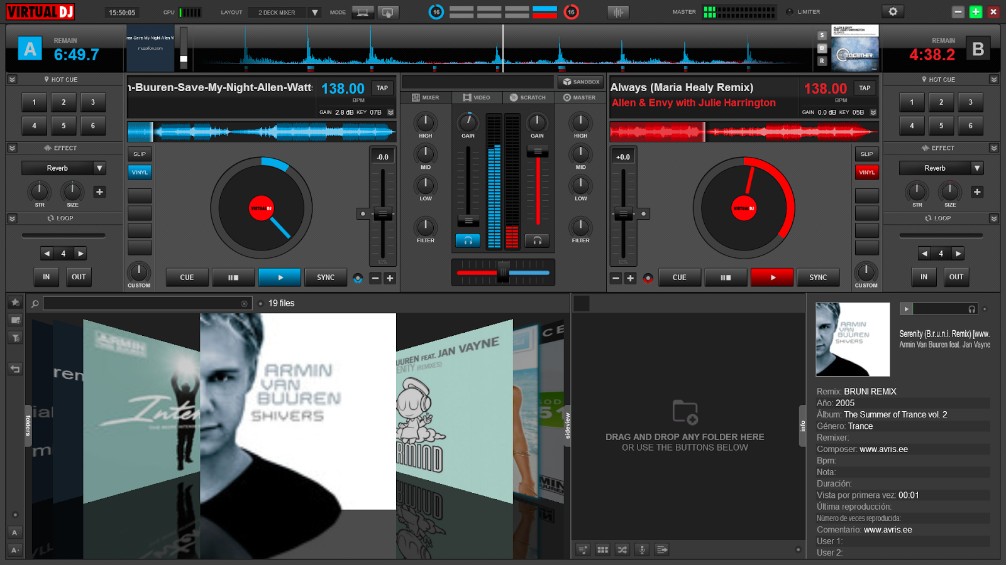1006x565 pixels.
Task: Click TAP to set BPM on deck A
Action: tap(382, 88)
